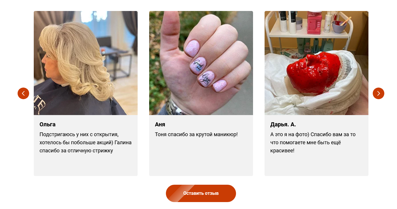Viewport: 397px width, 209px height.
Task: Click the empty area of Аня's review card
Action: [x=201, y=159]
